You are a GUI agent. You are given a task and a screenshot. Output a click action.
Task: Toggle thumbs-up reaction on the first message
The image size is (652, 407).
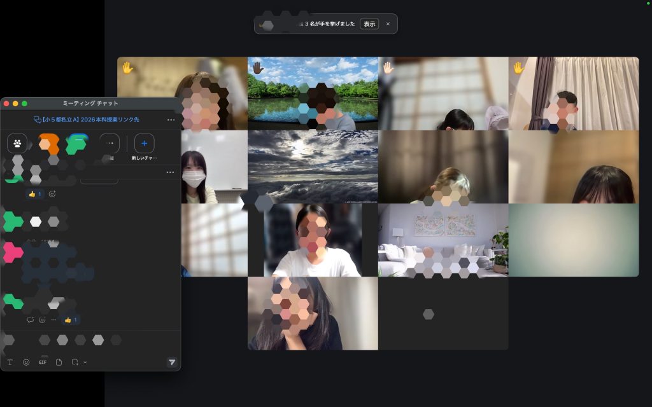point(34,194)
